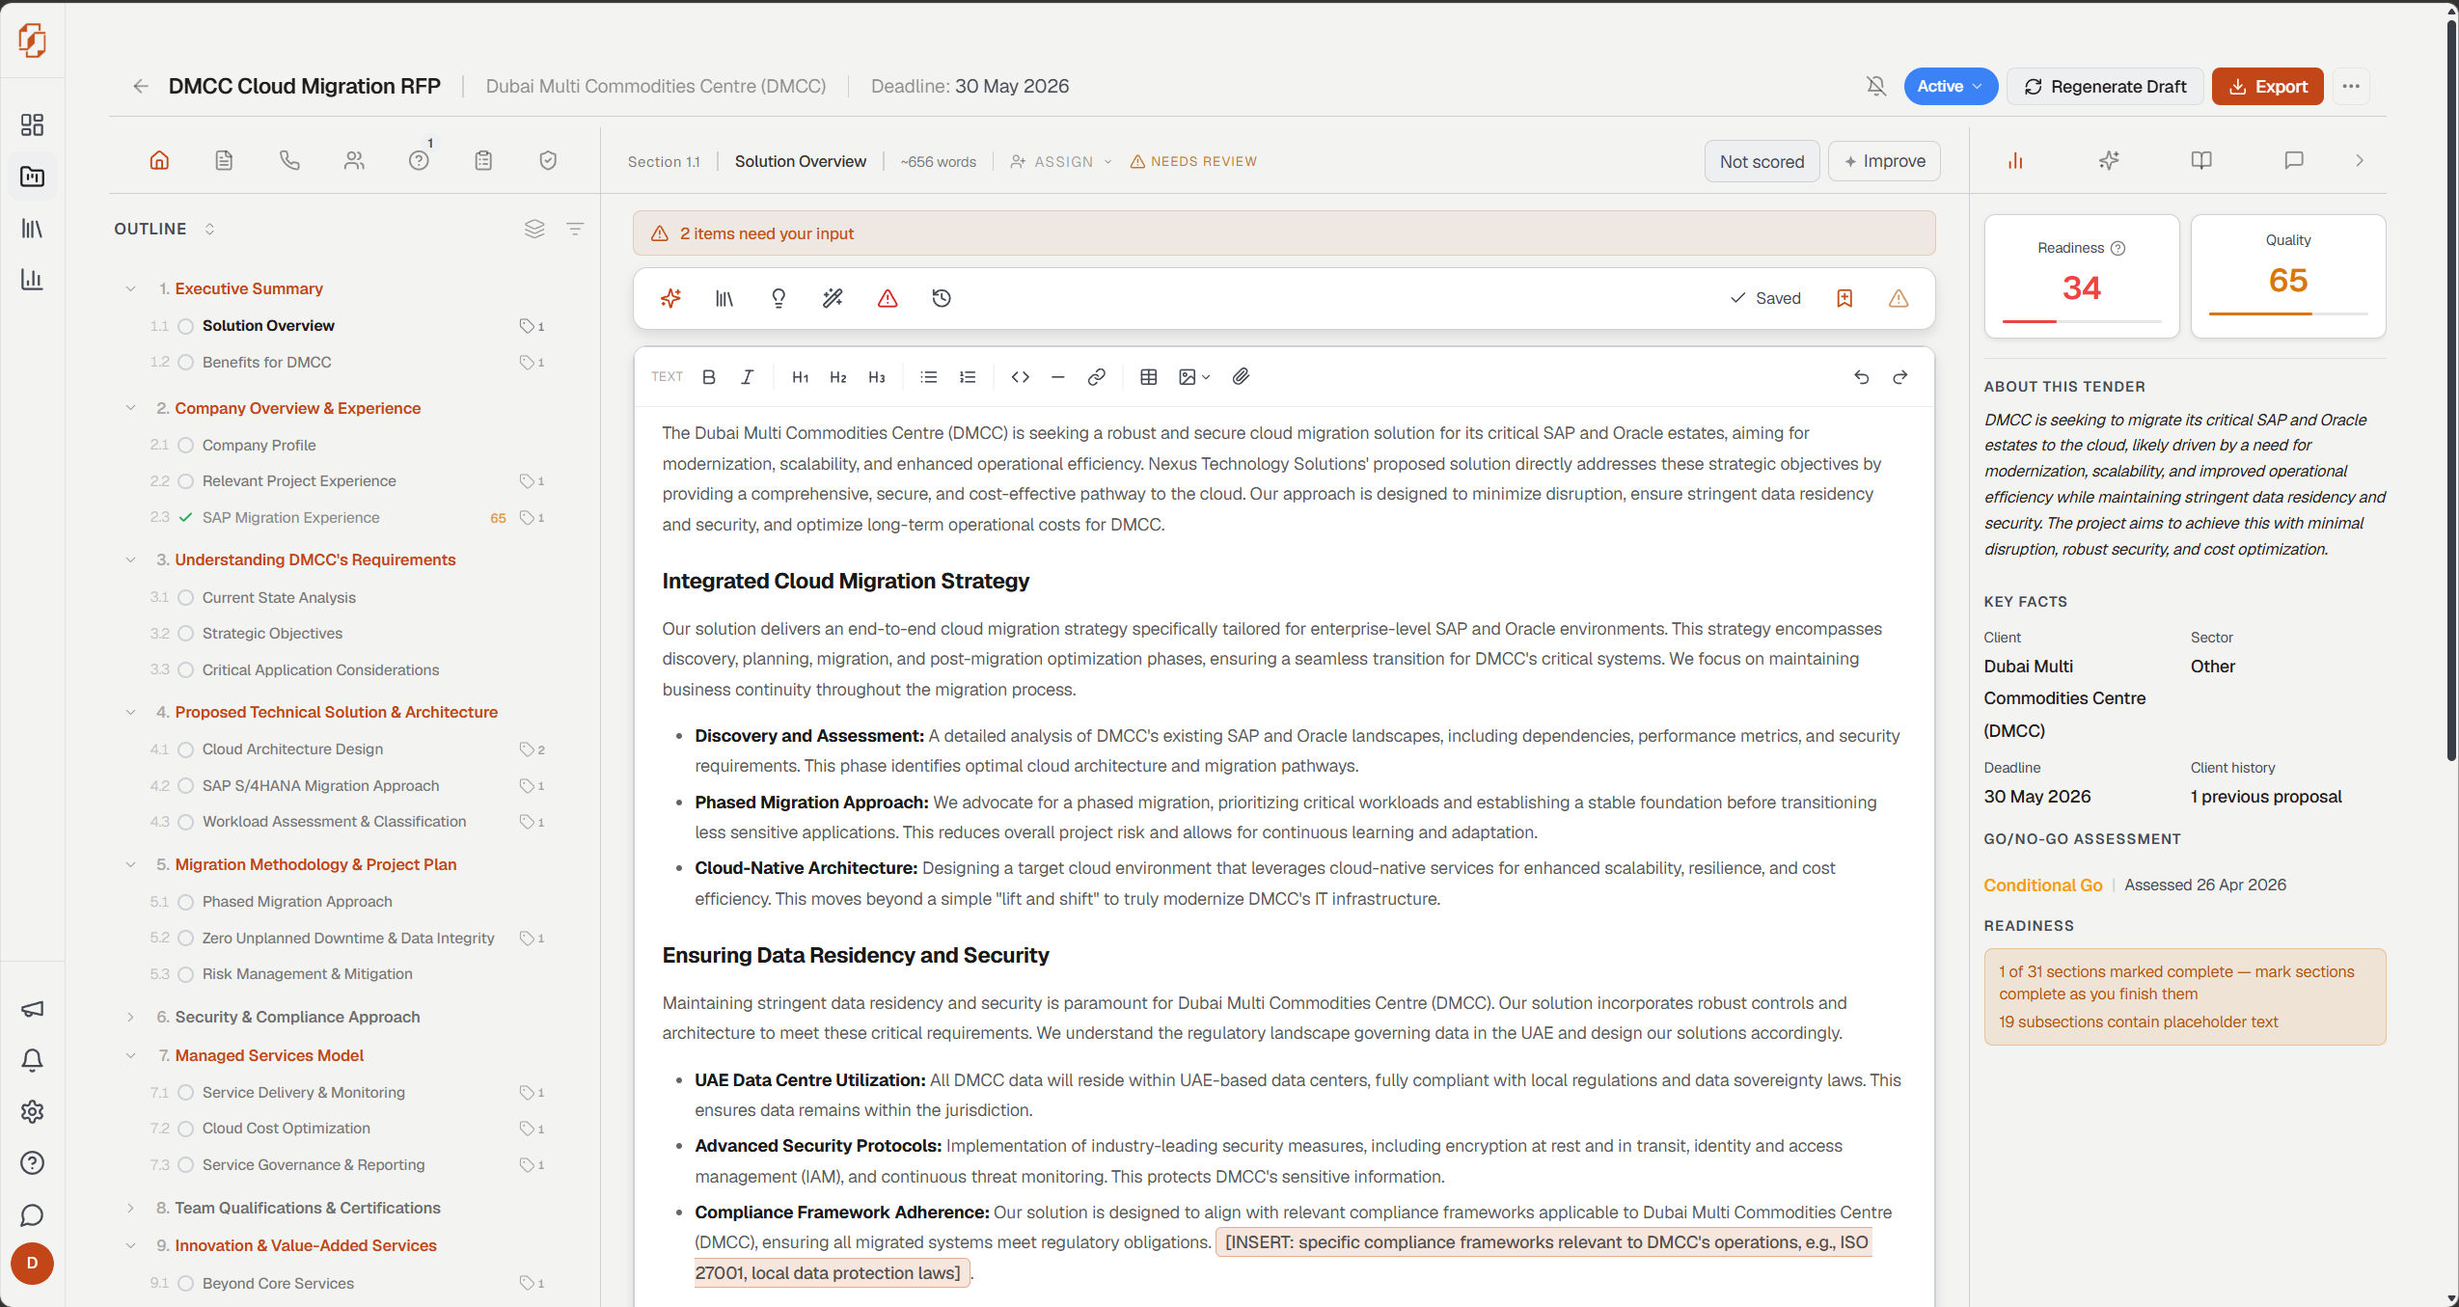Screen dimensions: 2459x1307
Task: Insert a code block
Action: tap(1020, 377)
